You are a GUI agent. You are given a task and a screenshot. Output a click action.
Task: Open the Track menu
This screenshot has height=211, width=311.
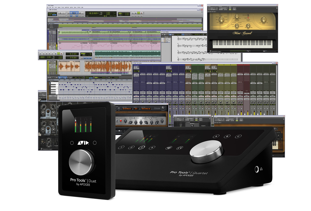(56, 7)
